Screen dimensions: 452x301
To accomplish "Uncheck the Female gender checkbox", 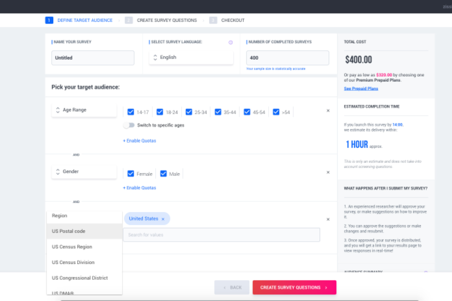I will click(x=130, y=174).
